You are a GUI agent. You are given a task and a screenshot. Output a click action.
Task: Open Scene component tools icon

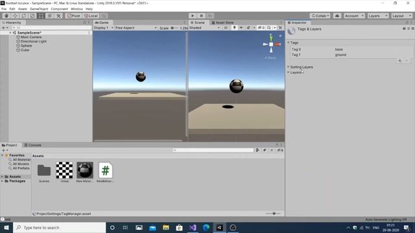(280, 28)
